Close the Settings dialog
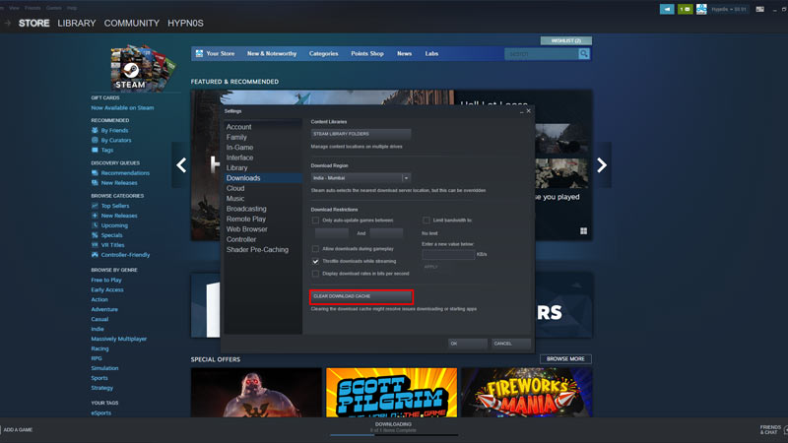788x443 pixels. [528, 111]
